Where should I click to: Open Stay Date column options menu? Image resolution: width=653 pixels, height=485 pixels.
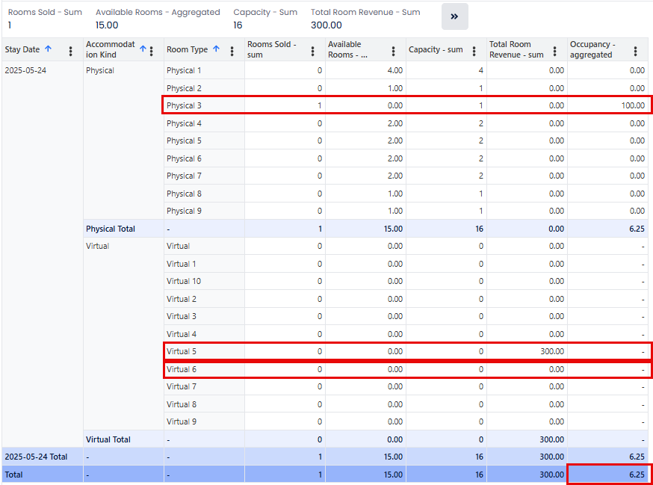(x=71, y=50)
